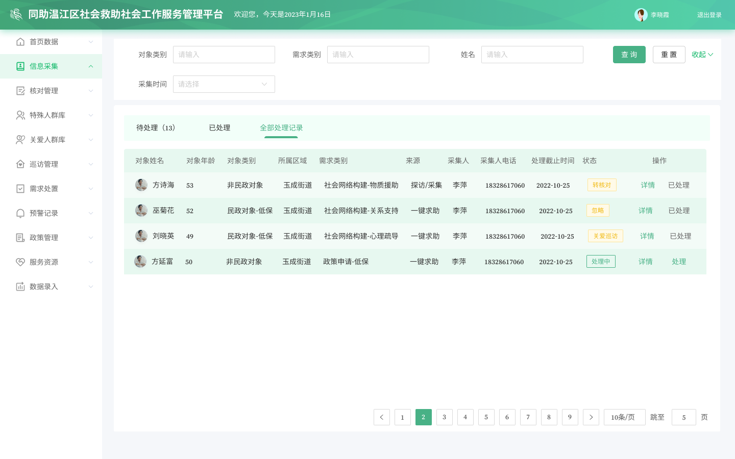Select 全部处理记录 tab

[281, 127]
